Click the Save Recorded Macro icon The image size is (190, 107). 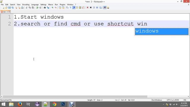pos(100,8)
